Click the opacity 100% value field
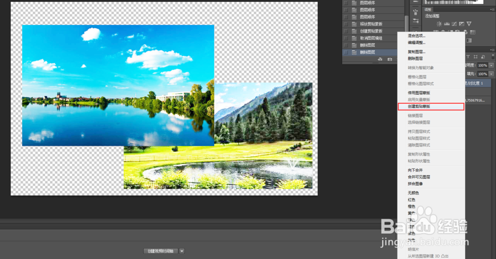This screenshot has width=496, height=259. point(483,65)
